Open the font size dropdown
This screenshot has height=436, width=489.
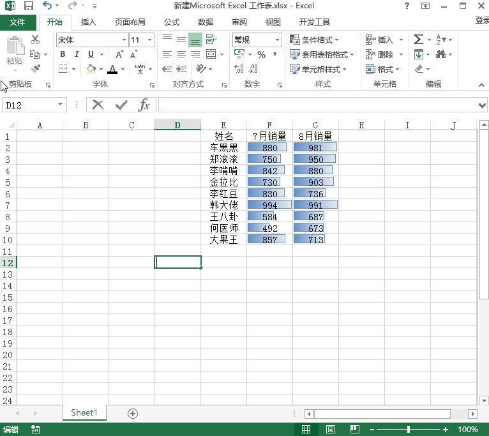click(x=149, y=40)
